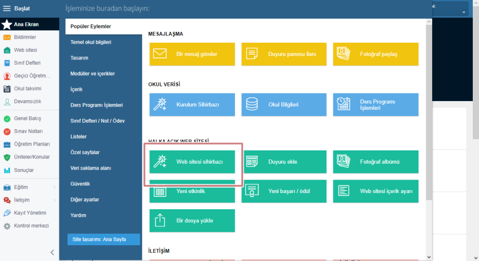Click the Fotoğraf paylaş photo icon
479x261 pixels.
343,54
